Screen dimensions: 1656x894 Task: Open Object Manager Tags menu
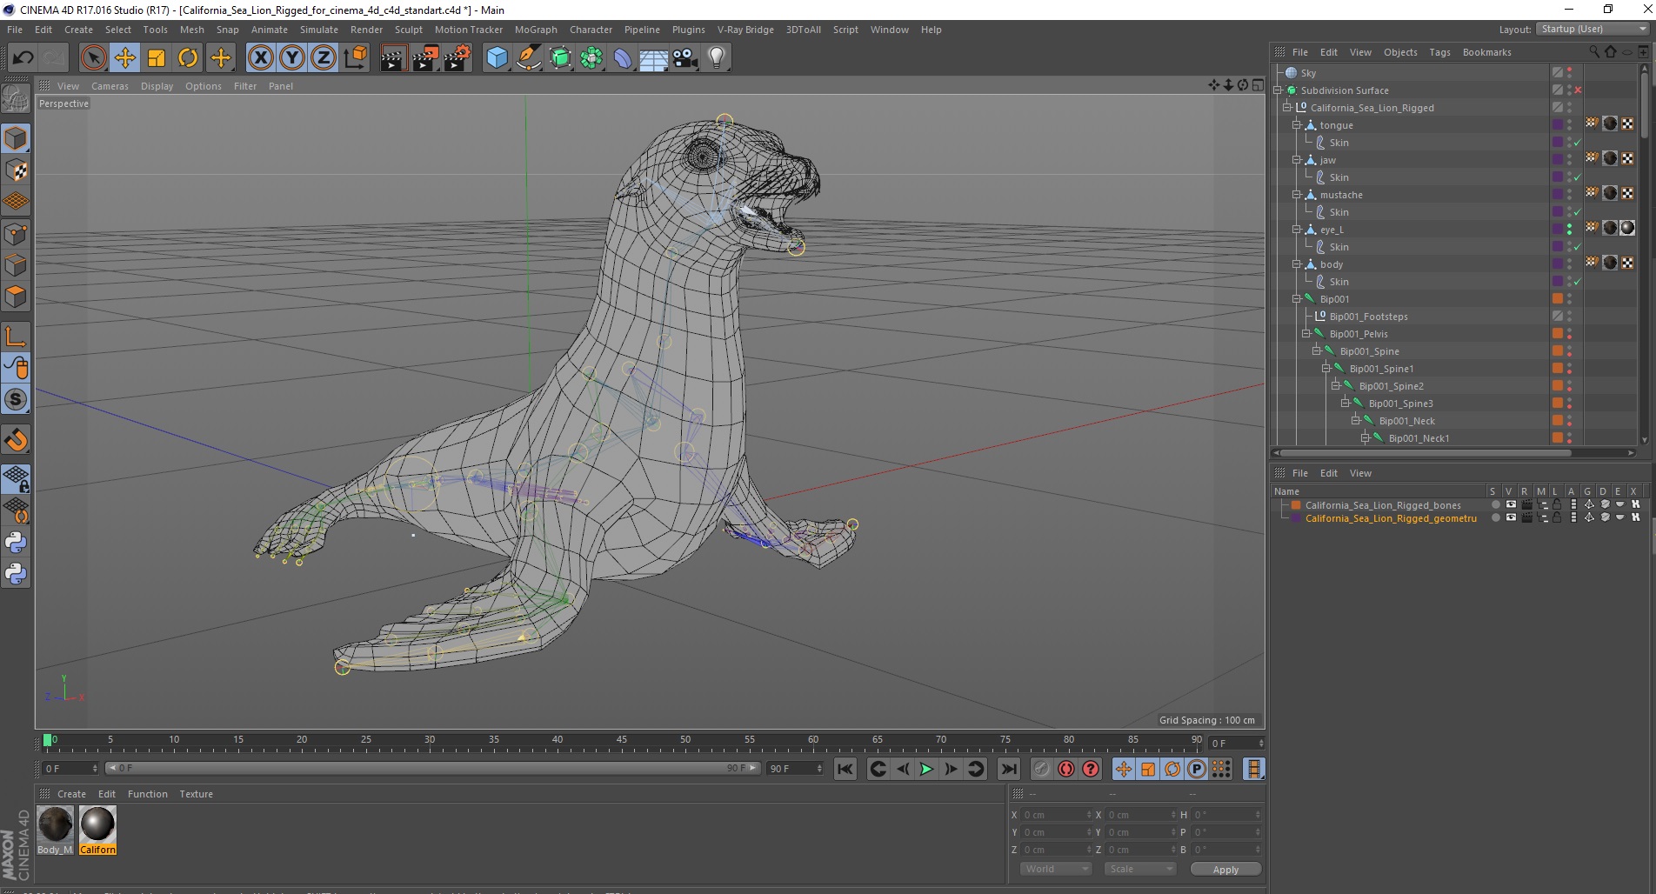pos(1439,52)
